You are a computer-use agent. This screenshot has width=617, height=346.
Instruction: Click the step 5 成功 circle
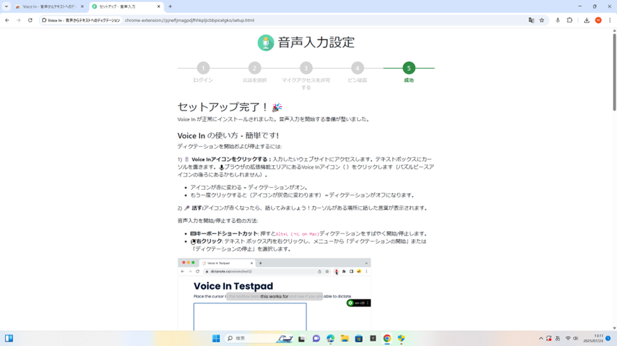coord(409,68)
